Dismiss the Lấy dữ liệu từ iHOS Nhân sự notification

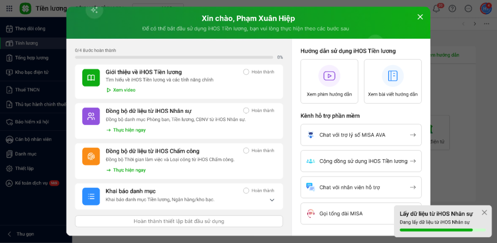(x=484, y=212)
